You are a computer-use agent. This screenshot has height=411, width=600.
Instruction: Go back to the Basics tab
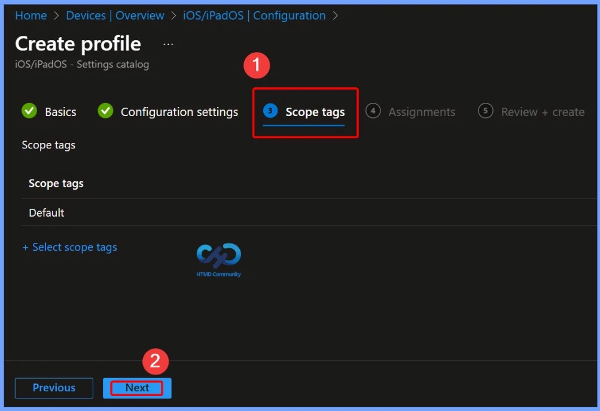click(x=60, y=111)
